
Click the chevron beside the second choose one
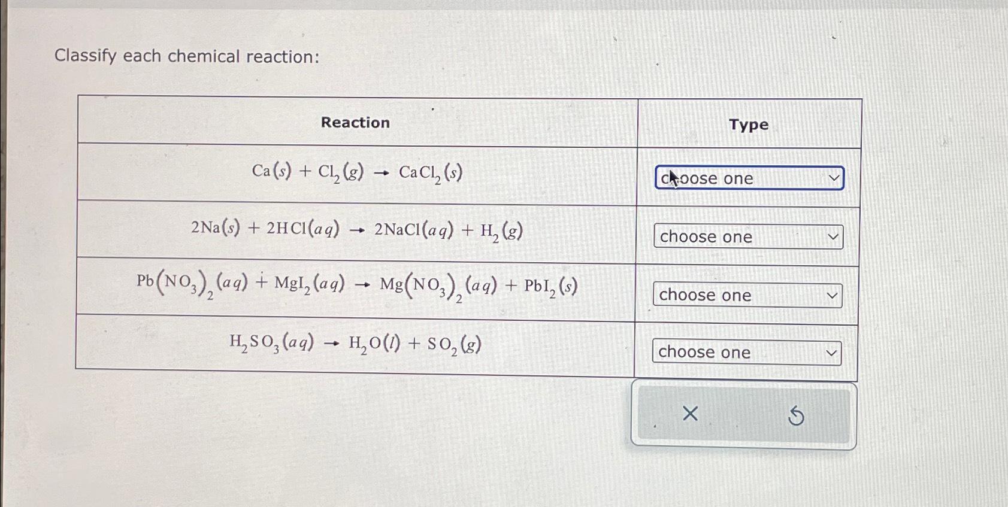(x=833, y=237)
